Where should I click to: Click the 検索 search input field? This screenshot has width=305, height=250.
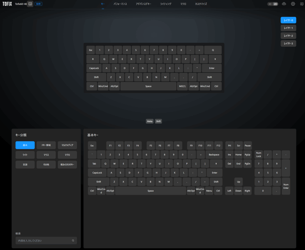click(43, 240)
